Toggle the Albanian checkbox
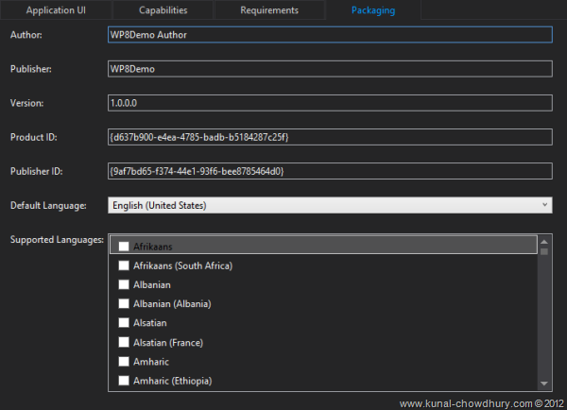Viewport: 567px width, 410px height. pos(124,284)
